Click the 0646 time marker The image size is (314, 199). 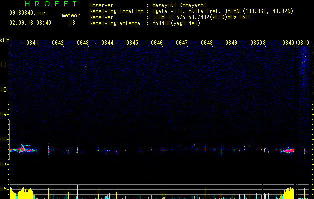pyautogui.click(x=157, y=43)
